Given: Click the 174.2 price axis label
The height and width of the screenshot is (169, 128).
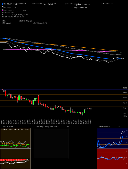Looking at the screenshot, I should [125, 108].
